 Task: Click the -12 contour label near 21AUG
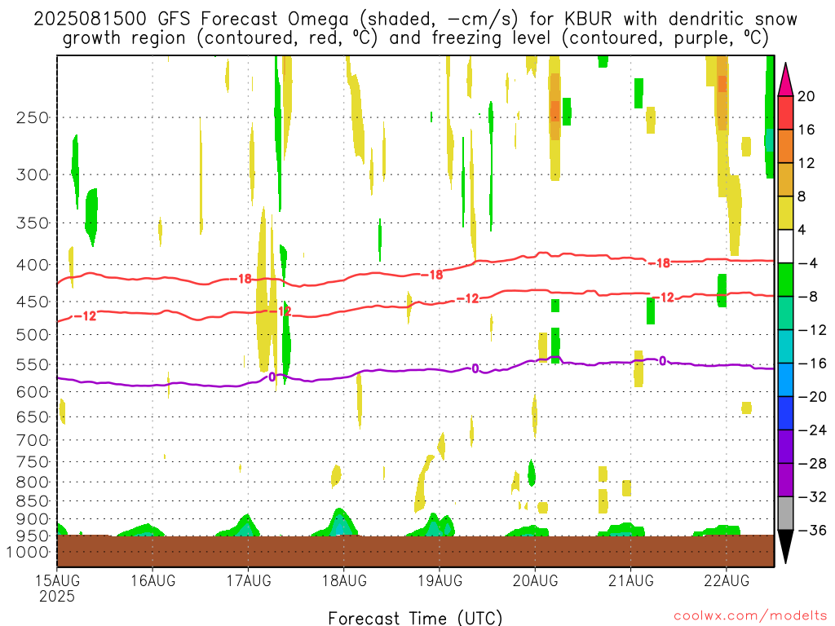coord(664,298)
